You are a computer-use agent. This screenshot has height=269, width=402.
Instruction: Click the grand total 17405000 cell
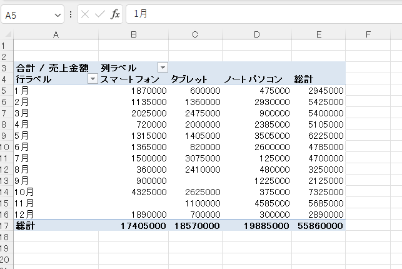[134, 226]
